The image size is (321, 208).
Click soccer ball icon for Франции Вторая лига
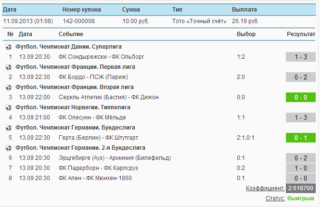pyautogui.click(x=8, y=88)
